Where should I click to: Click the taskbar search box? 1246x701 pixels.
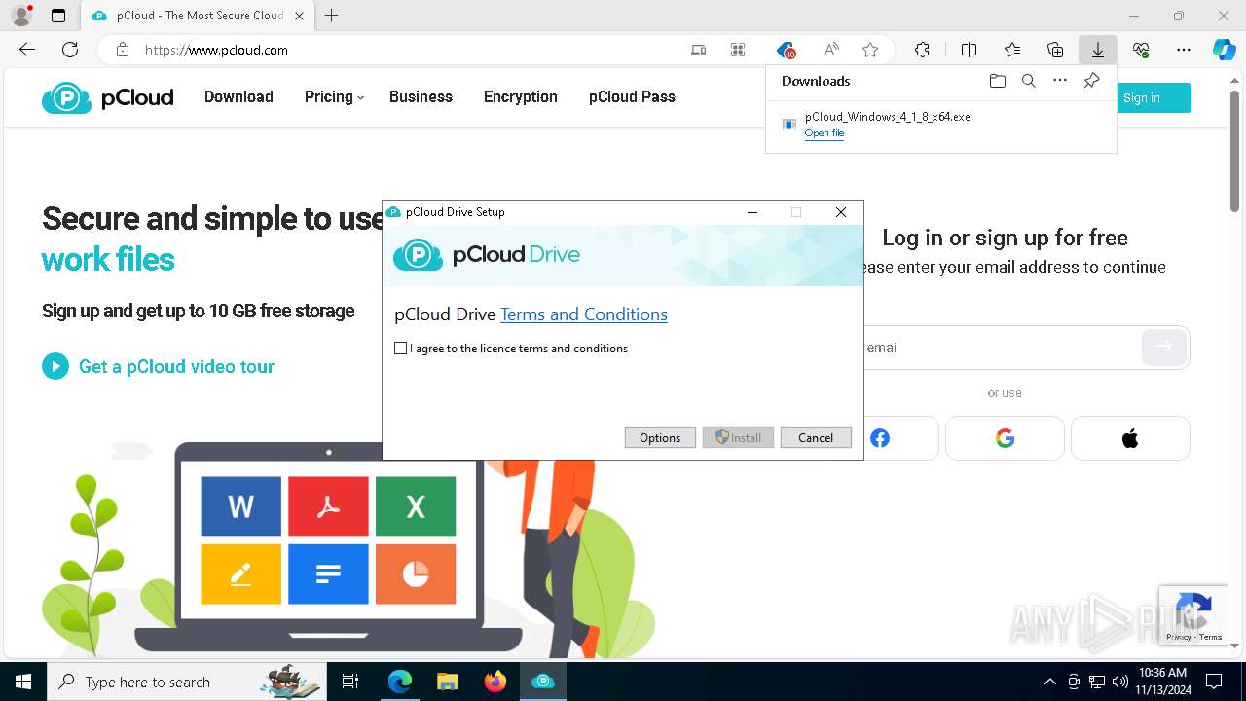tap(187, 682)
